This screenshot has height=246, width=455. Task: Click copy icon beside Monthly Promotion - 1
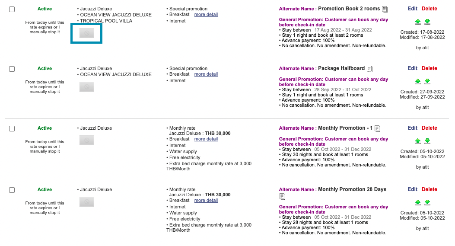tap(377, 128)
